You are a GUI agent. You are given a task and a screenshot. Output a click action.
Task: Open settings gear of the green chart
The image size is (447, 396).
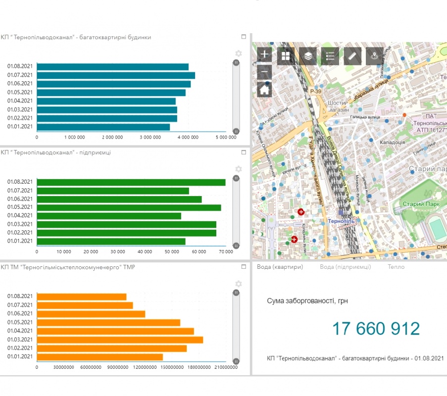pyautogui.click(x=238, y=169)
